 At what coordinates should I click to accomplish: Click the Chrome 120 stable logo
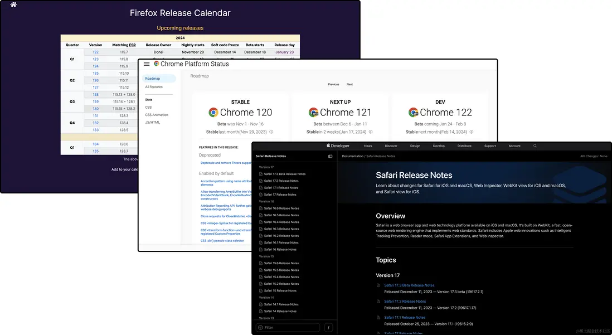click(x=213, y=113)
